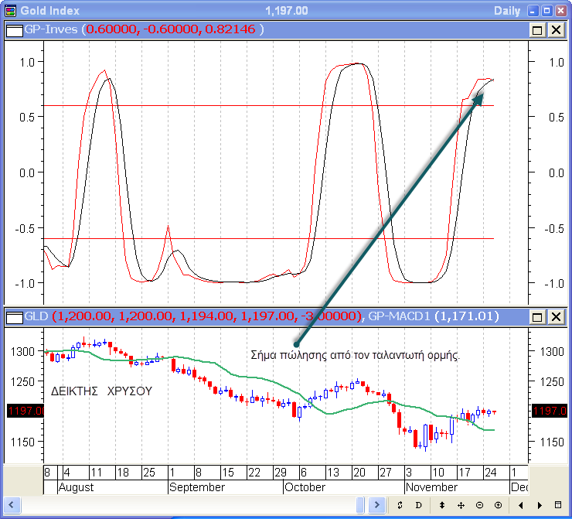This screenshot has height=519, width=572.
Task: Click the Gold Index window system icon
Action: point(10,10)
